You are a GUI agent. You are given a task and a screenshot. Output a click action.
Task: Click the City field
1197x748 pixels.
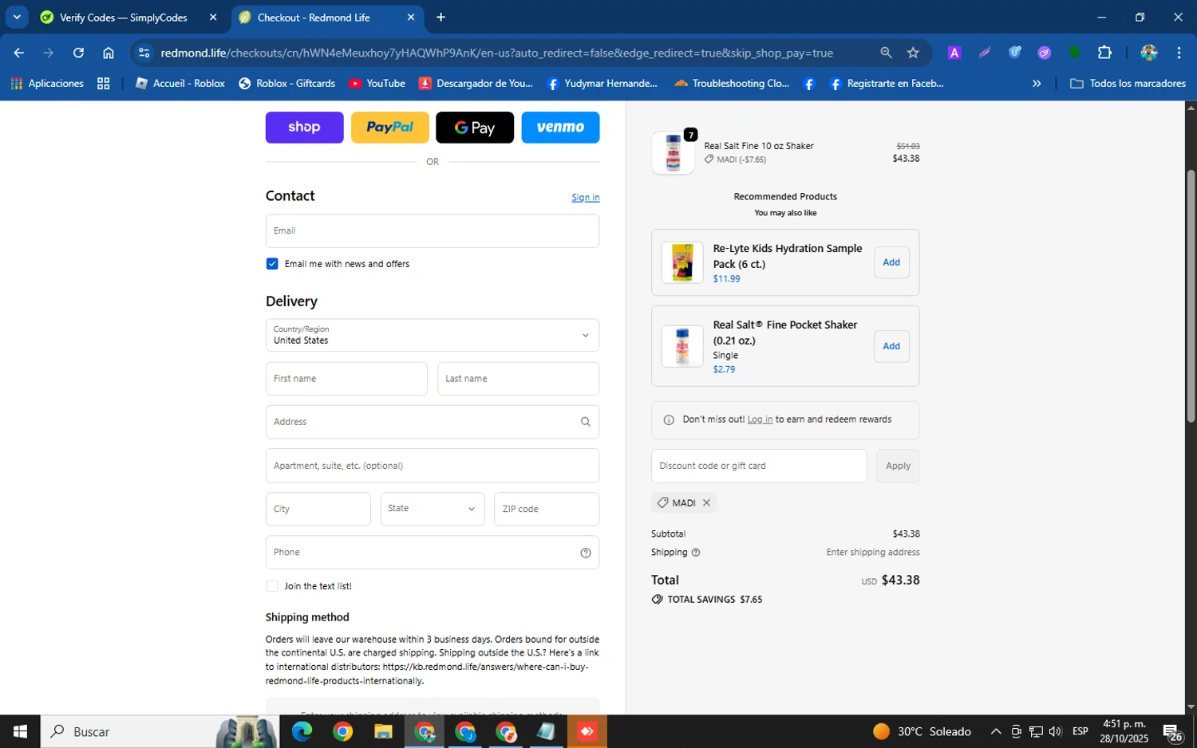(x=318, y=509)
